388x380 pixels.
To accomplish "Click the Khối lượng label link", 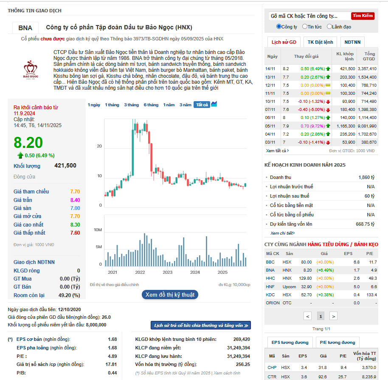I will click(x=27, y=166).
